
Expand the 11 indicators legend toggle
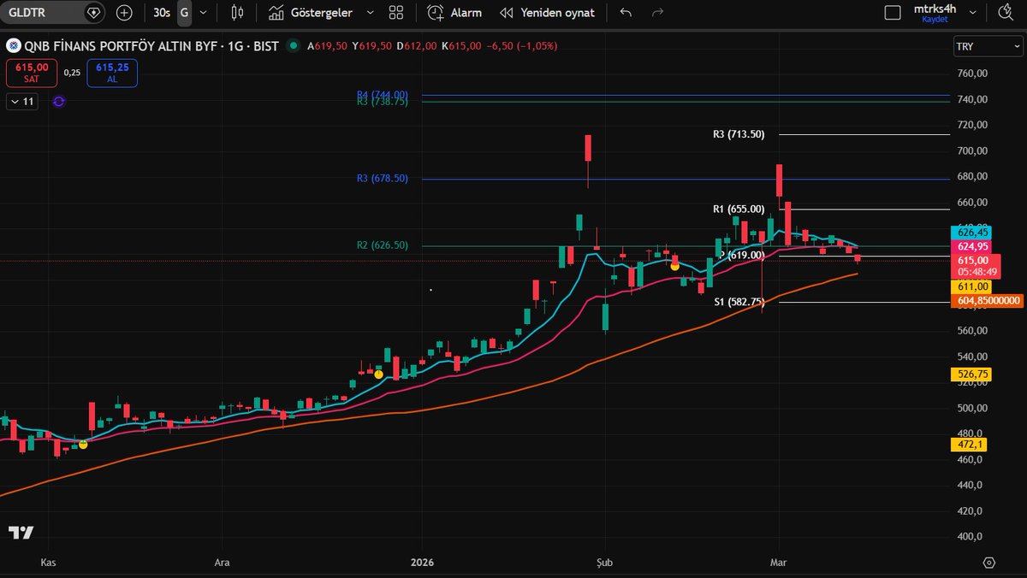(22, 101)
